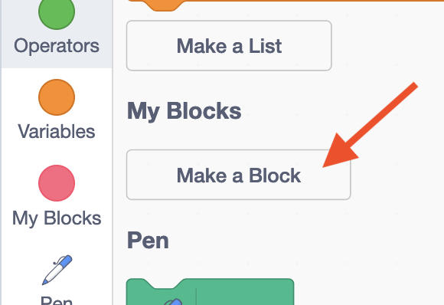This screenshot has width=444, height=305.
Task: Open the pink My Blocks category circle
Action: [57, 183]
